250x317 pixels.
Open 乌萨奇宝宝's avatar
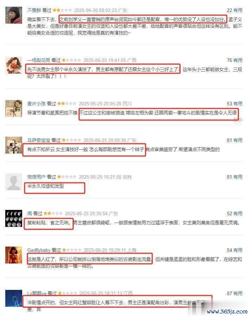[x=14, y=145]
